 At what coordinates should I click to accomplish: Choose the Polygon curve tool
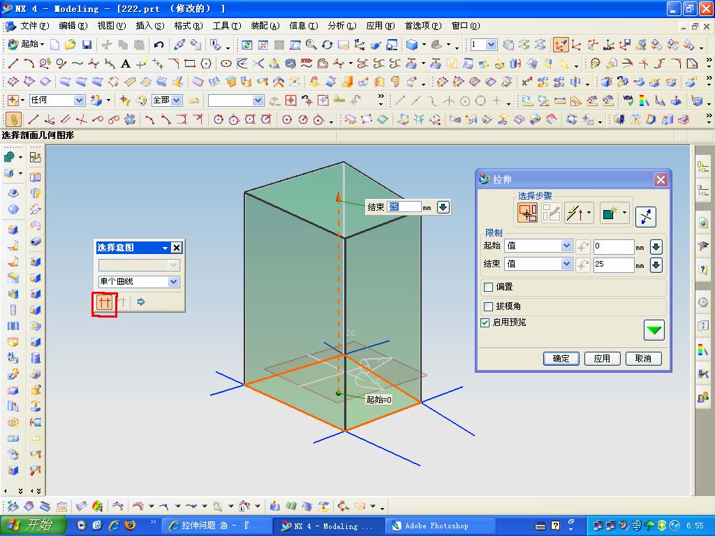click(x=206, y=64)
